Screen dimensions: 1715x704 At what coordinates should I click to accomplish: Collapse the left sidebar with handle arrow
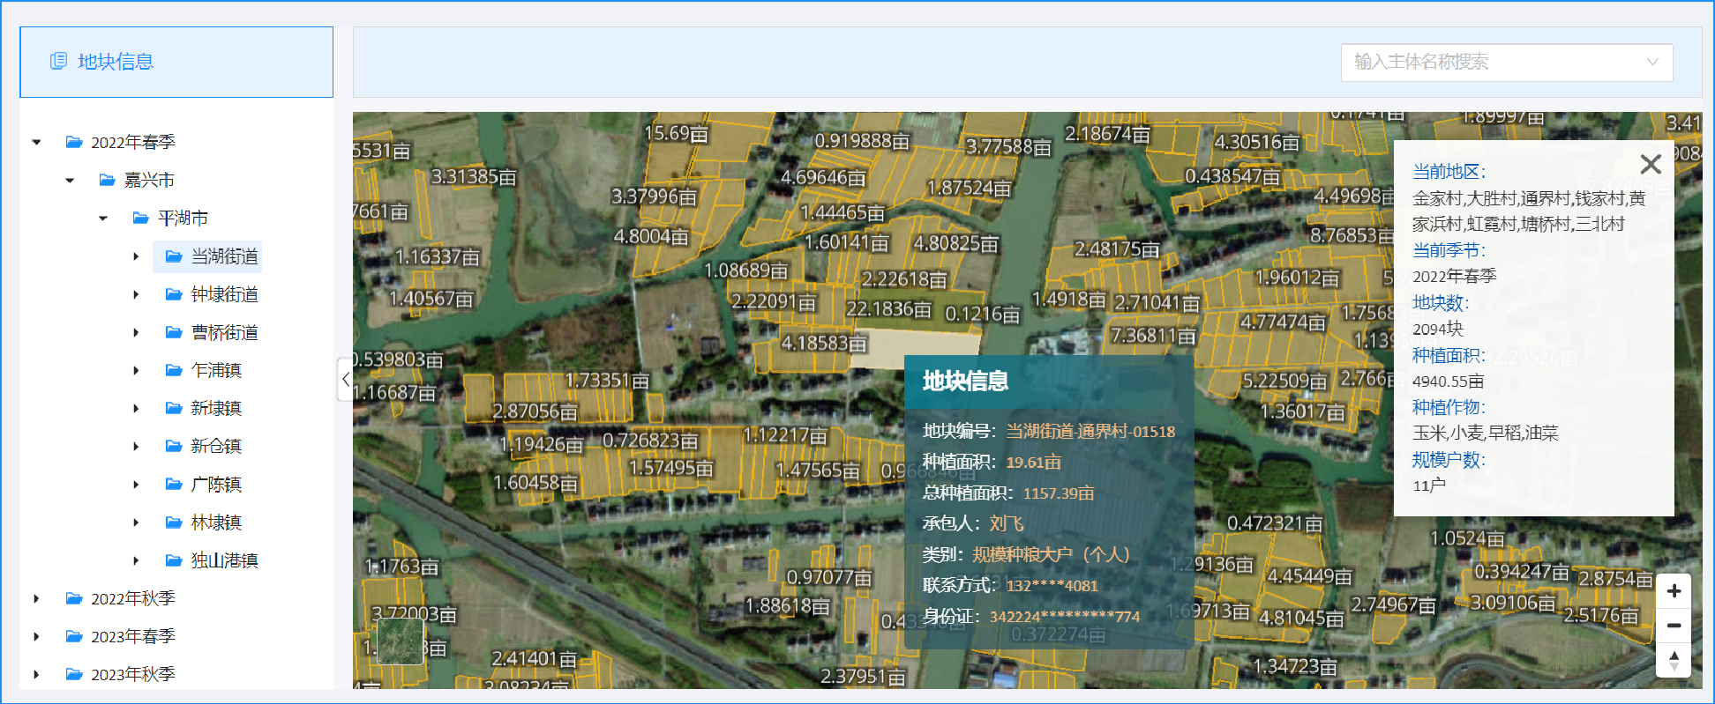345,380
